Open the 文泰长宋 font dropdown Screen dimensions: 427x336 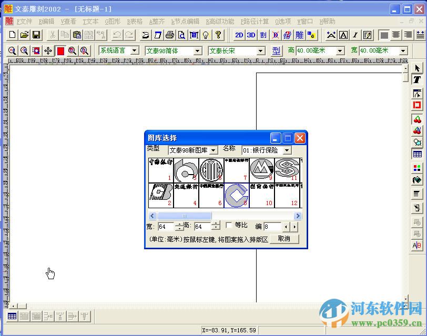tap(261, 50)
